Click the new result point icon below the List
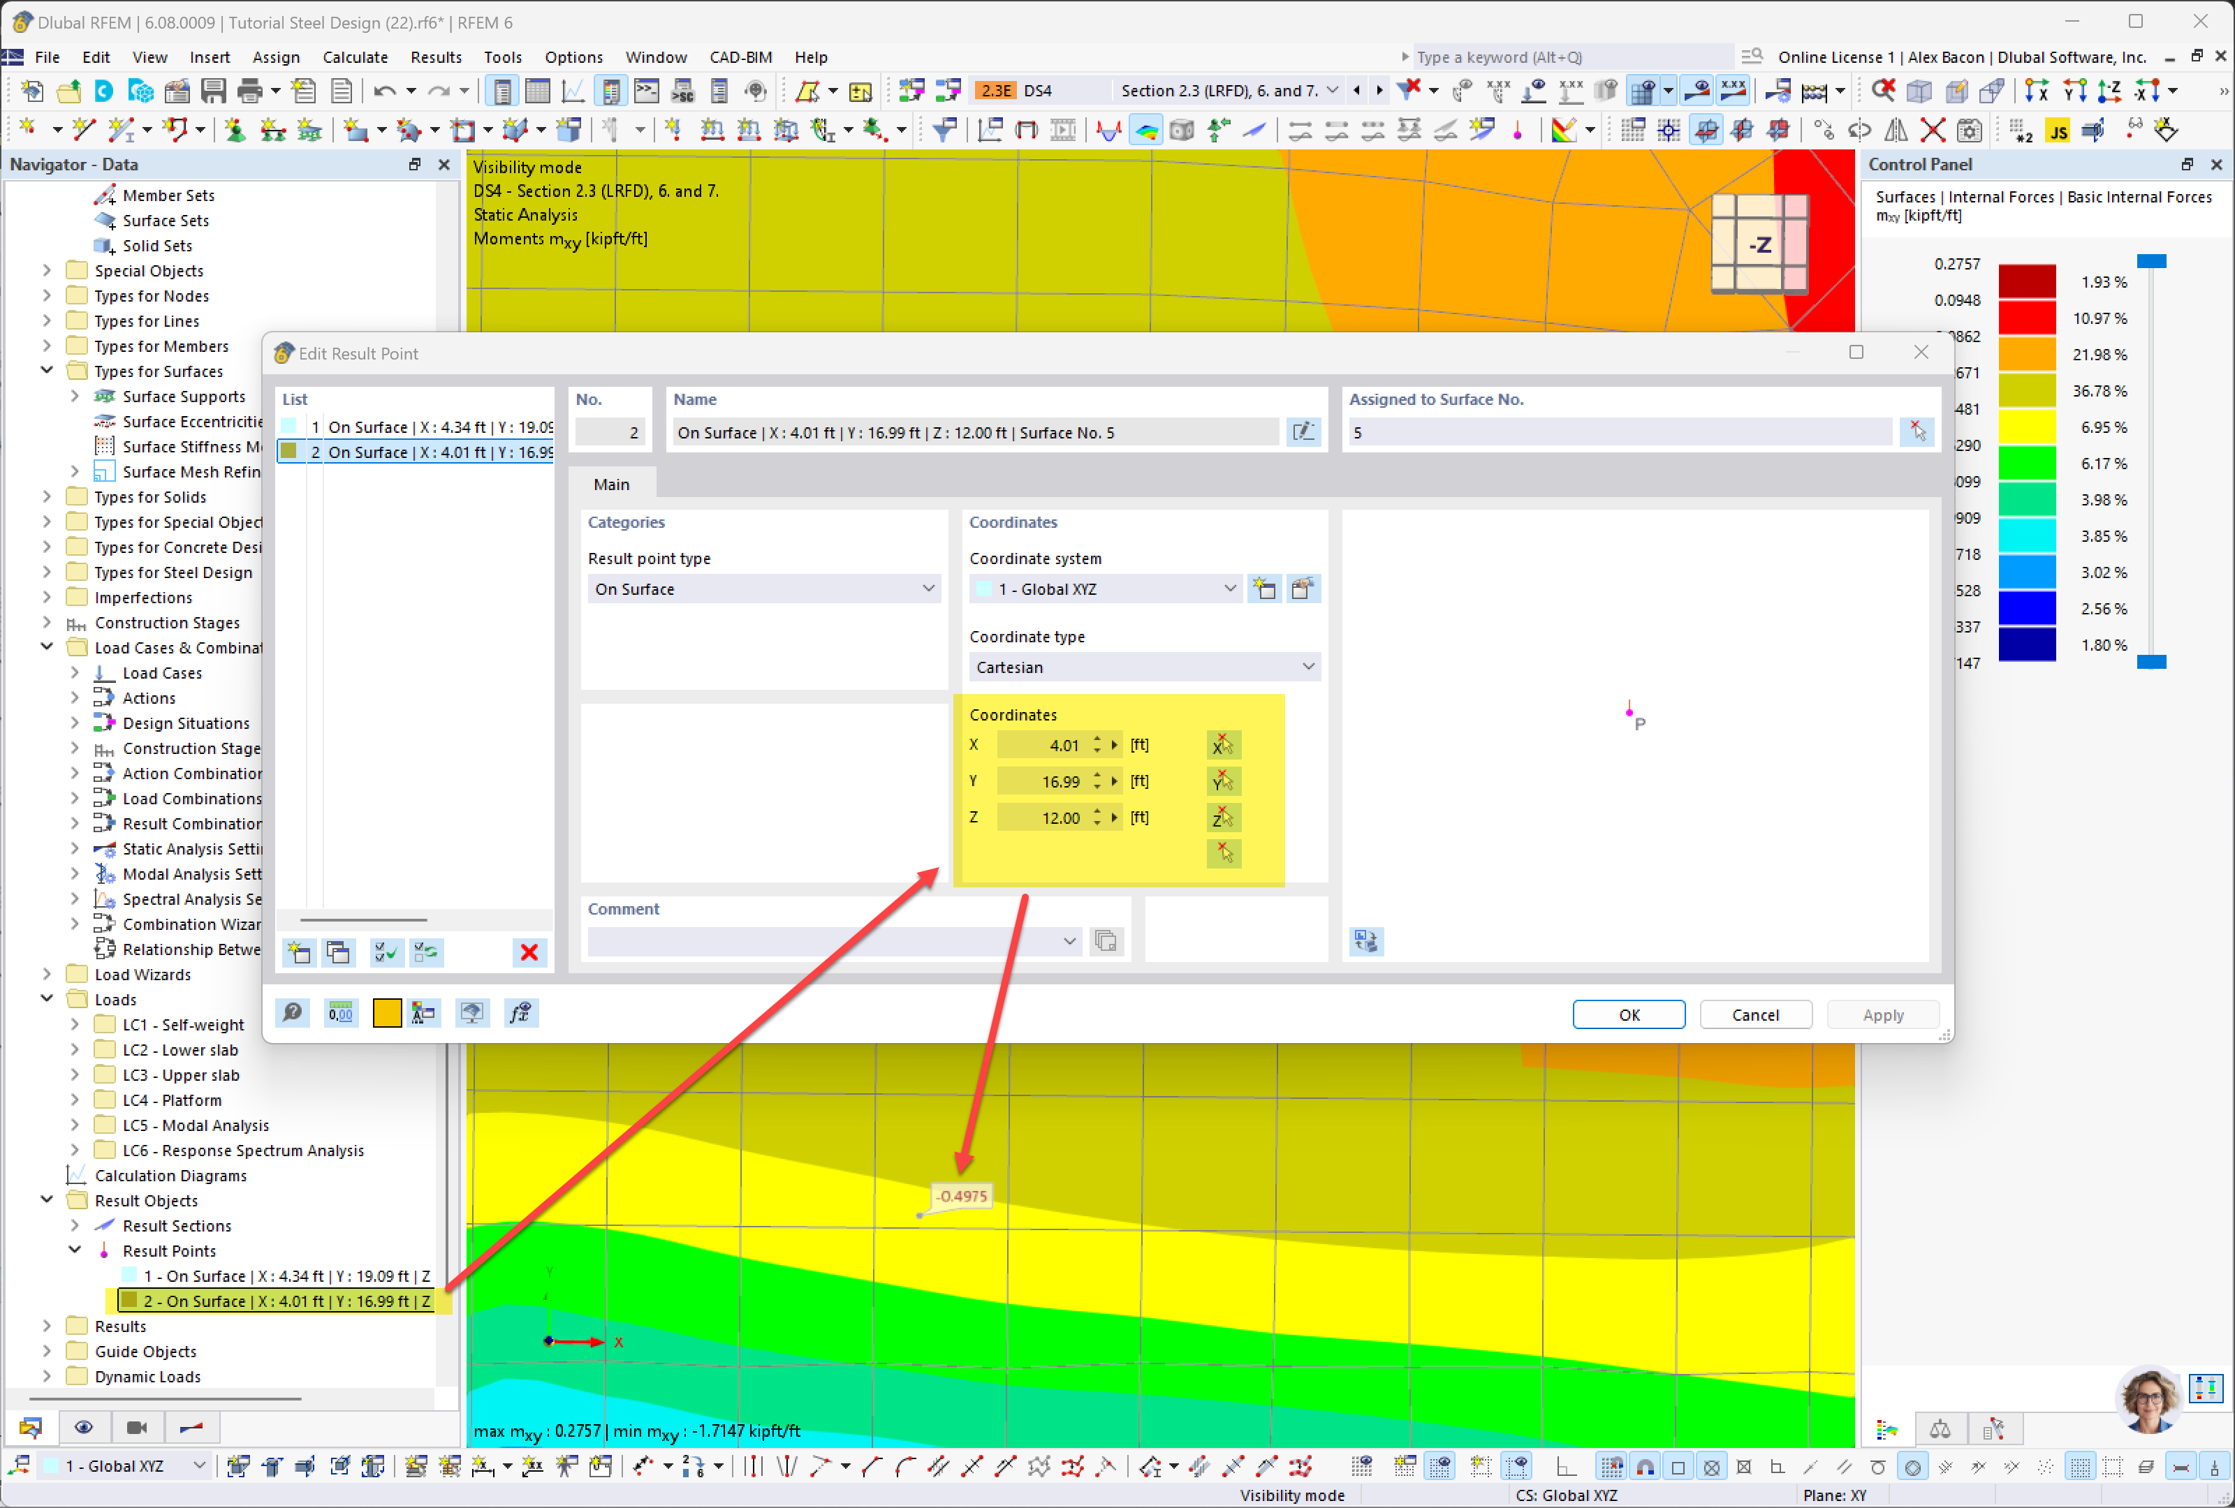Image resolution: width=2235 pixels, height=1508 pixels. tap(299, 952)
